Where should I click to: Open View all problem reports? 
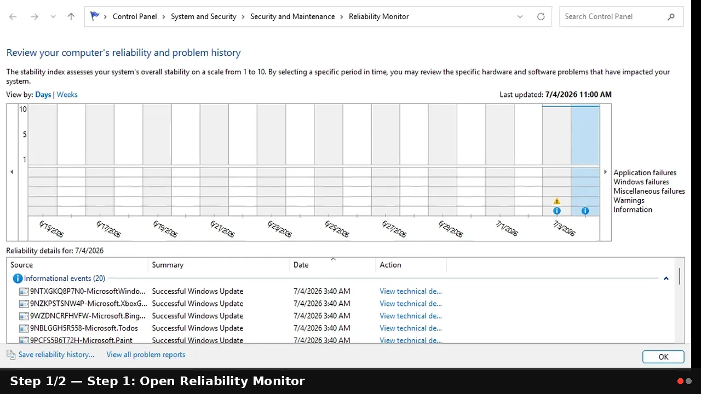(x=146, y=355)
